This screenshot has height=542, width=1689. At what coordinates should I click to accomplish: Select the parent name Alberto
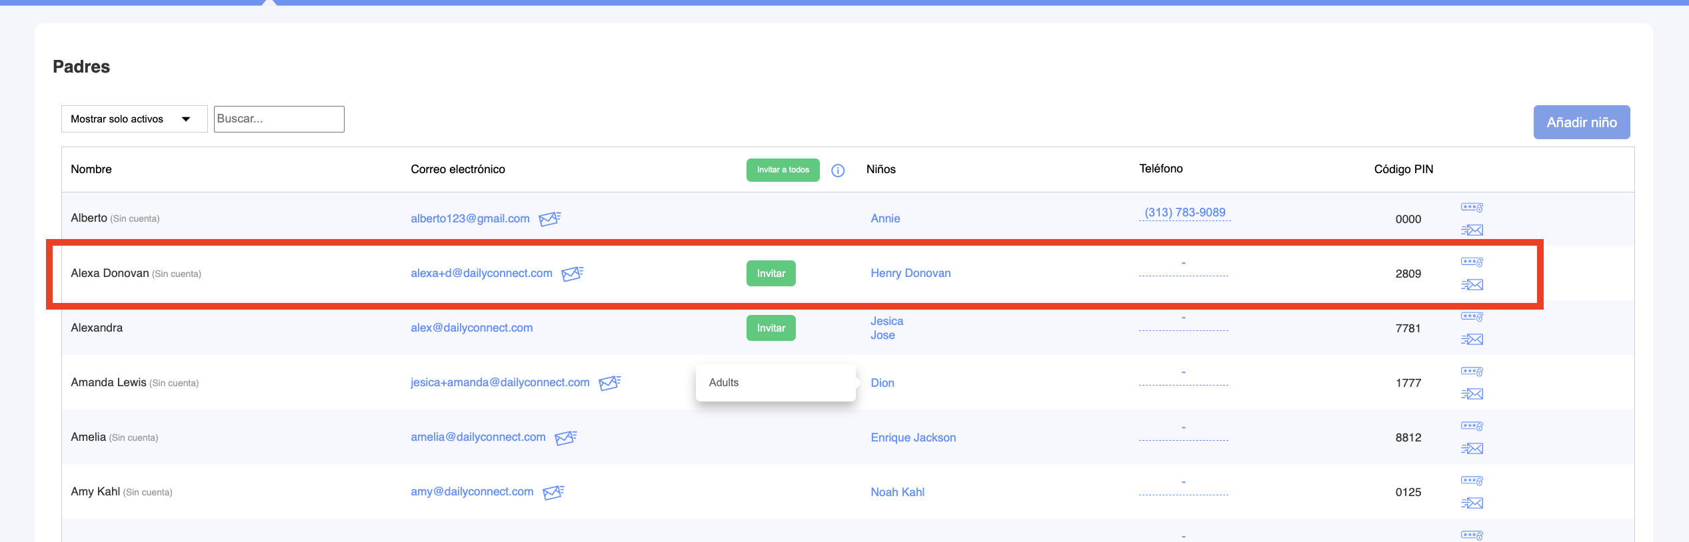coord(89,218)
